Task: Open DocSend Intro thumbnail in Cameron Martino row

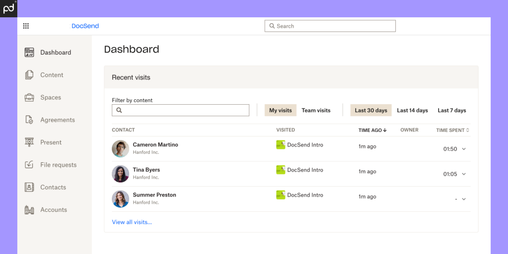Action: click(281, 145)
